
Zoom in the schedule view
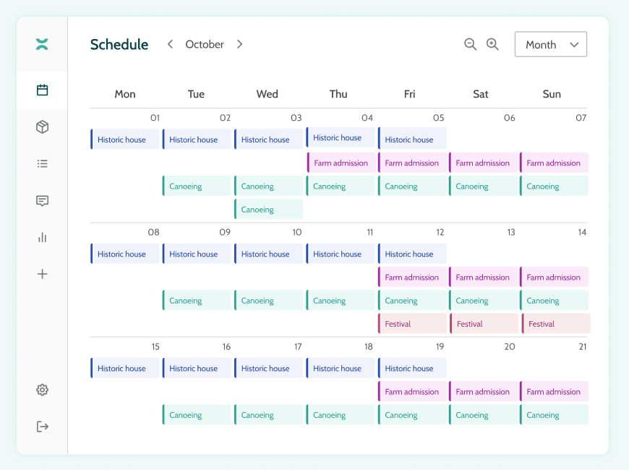point(492,44)
